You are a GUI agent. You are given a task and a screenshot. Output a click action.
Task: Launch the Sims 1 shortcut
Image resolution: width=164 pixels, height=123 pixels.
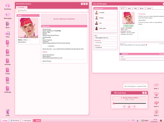coord(156,86)
